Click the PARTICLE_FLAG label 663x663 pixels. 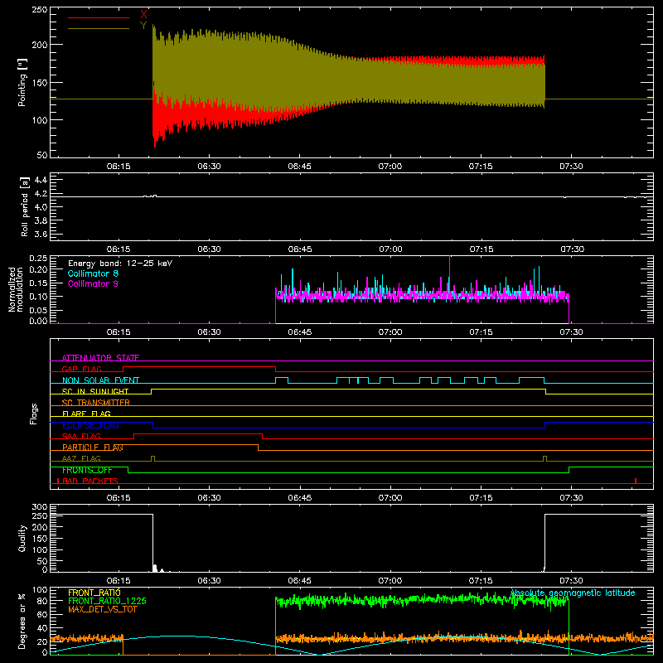click(x=93, y=448)
